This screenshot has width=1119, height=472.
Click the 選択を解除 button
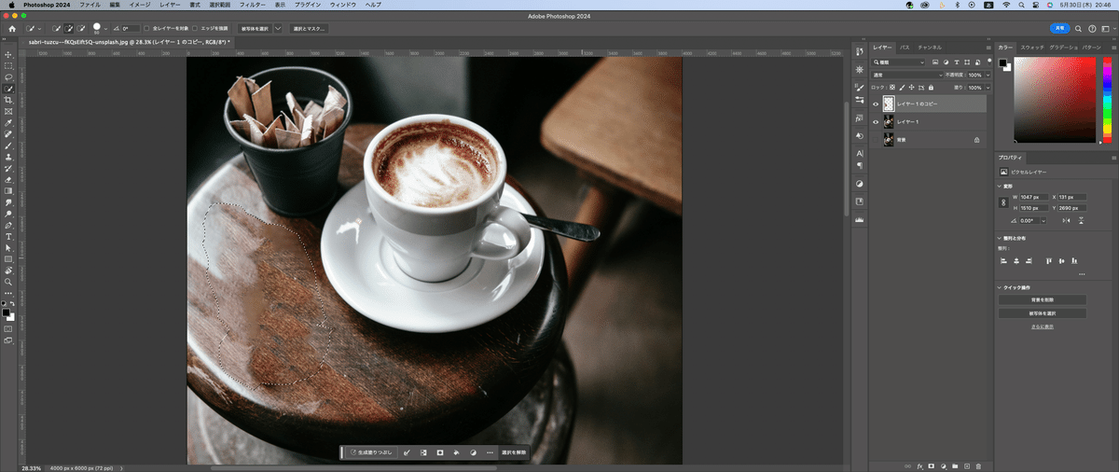[x=514, y=452]
